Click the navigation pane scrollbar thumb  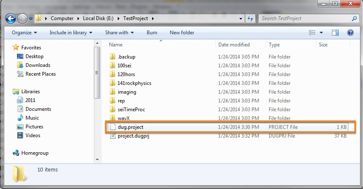point(97,73)
